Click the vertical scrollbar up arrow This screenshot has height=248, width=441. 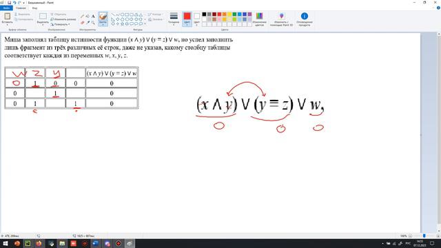439,34
